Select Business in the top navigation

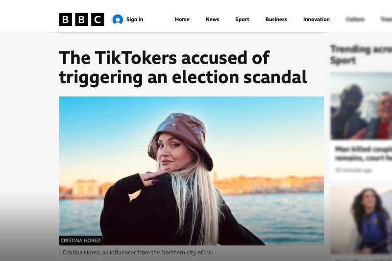pos(276,20)
